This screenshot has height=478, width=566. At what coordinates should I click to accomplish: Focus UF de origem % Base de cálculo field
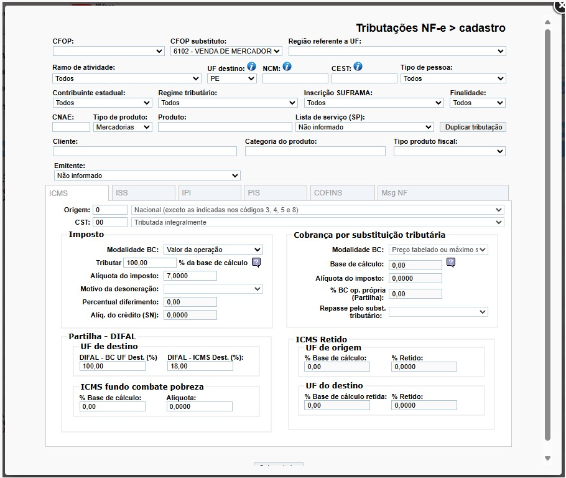point(337,367)
